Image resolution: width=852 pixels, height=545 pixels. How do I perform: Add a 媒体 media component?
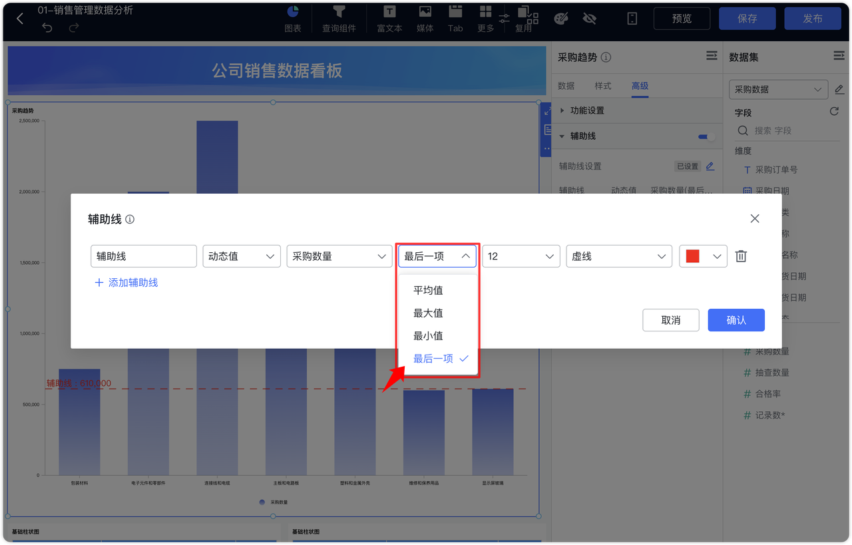[425, 18]
